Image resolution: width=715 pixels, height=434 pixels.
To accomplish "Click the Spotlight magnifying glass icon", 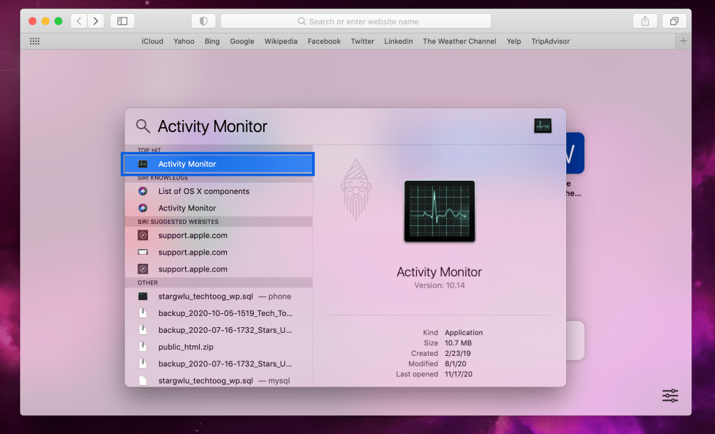I will [142, 126].
